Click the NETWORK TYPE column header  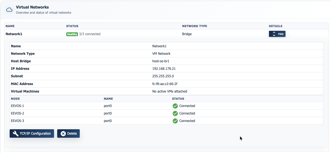(x=194, y=26)
